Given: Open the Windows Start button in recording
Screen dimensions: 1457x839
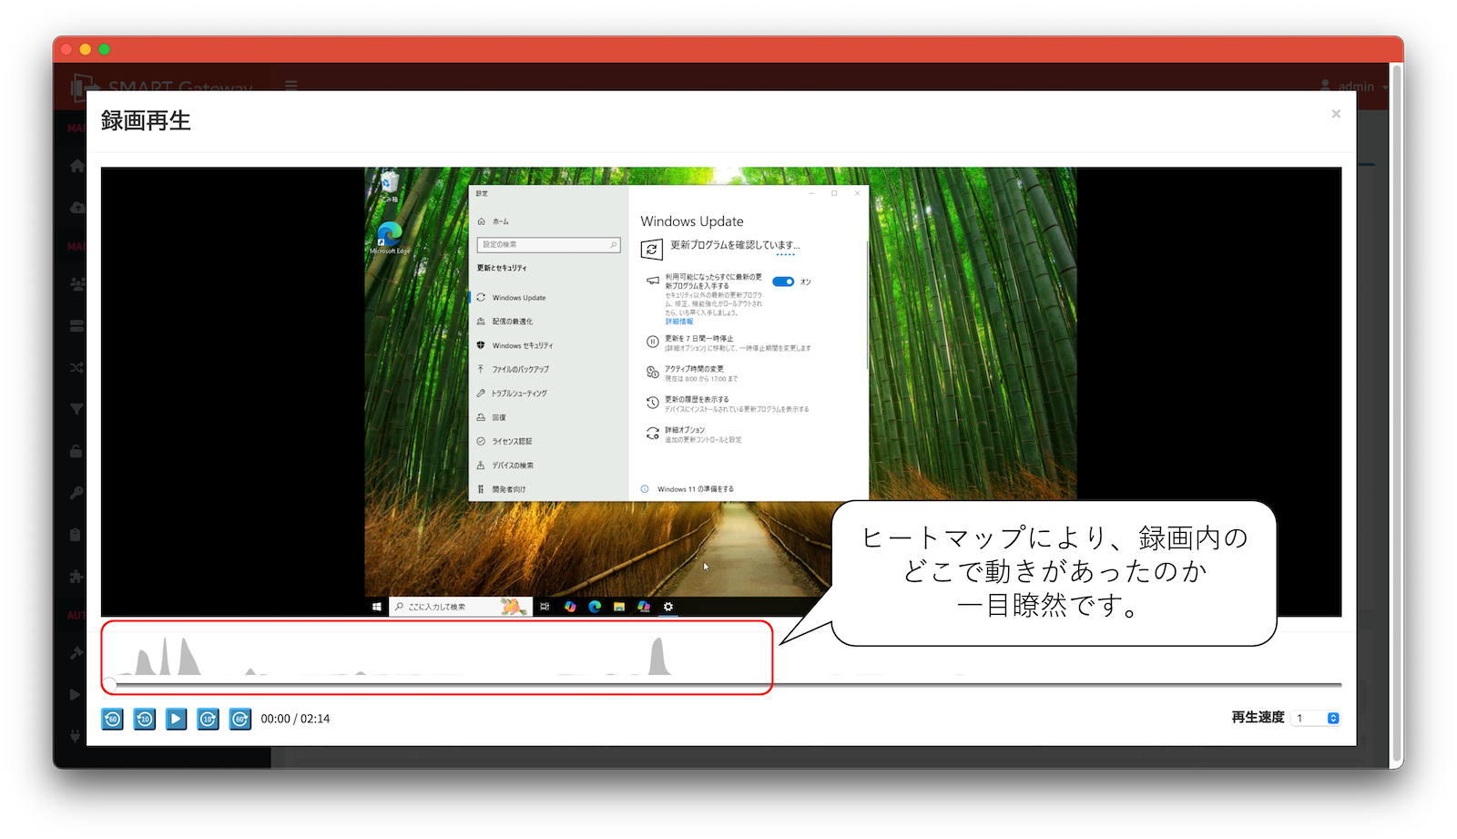Looking at the screenshot, I should pos(376,607).
